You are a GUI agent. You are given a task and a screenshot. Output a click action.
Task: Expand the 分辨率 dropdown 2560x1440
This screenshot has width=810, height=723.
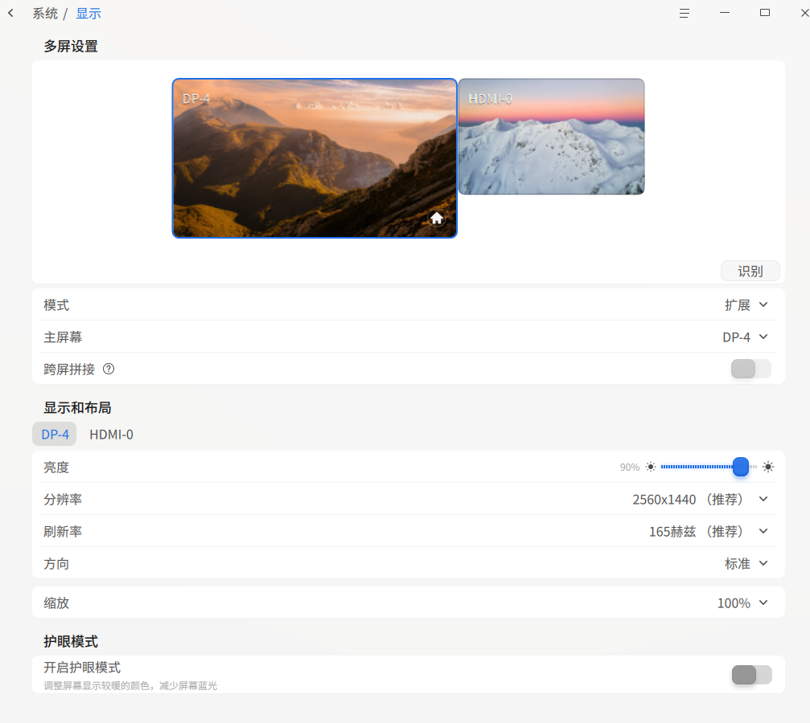700,499
